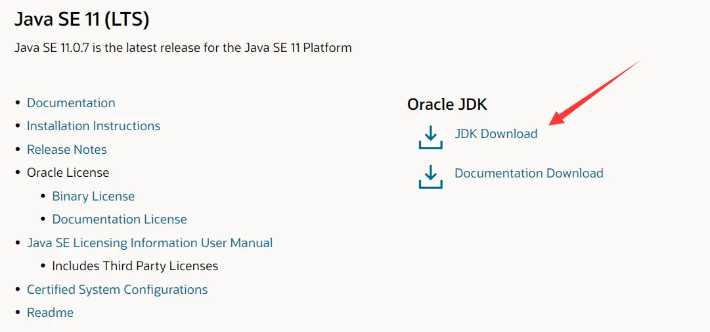710x332 pixels.
Task: Click the Oracle JDK section heading
Action: [x=447, y=105]
